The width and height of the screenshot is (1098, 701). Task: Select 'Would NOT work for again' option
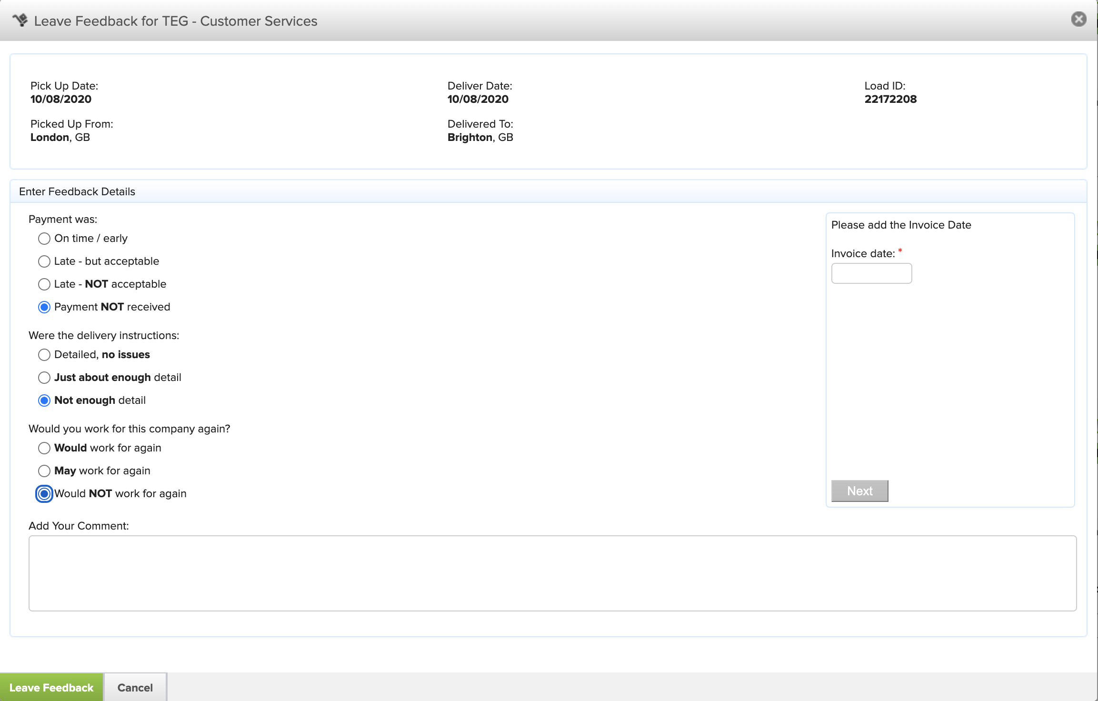pos(44,494)
